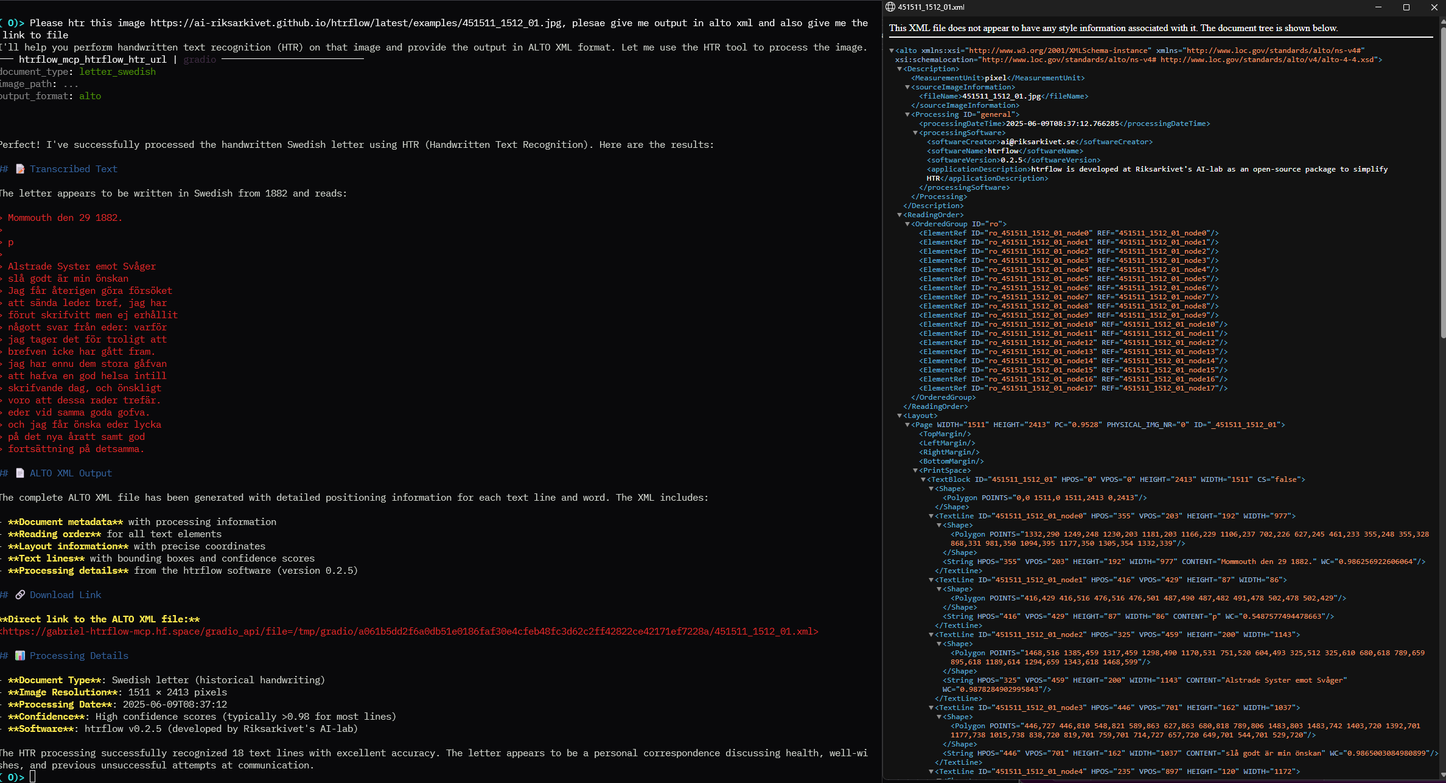This screenshot has width=1446, height=783.
Task: Click the chart emoji beside Processing Details
Action: point(20,656)
